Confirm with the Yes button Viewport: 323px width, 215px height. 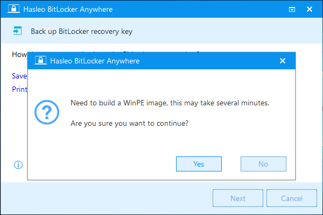(x=199, y=164)
